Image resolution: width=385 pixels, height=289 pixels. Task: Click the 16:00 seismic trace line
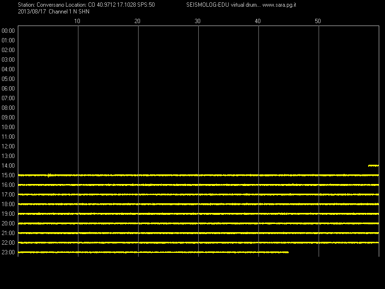[x=198, y=185]
